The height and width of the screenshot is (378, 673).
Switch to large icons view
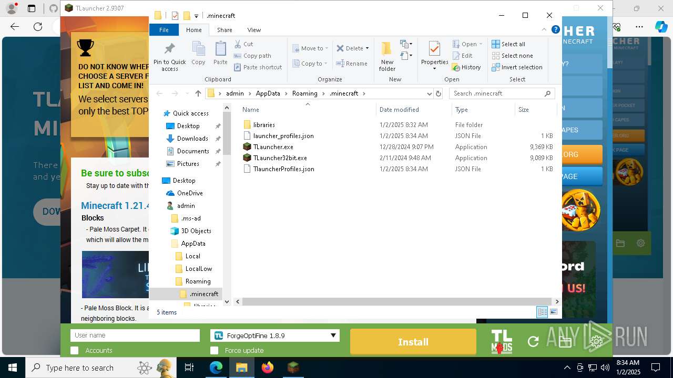(x=554, y=312)
